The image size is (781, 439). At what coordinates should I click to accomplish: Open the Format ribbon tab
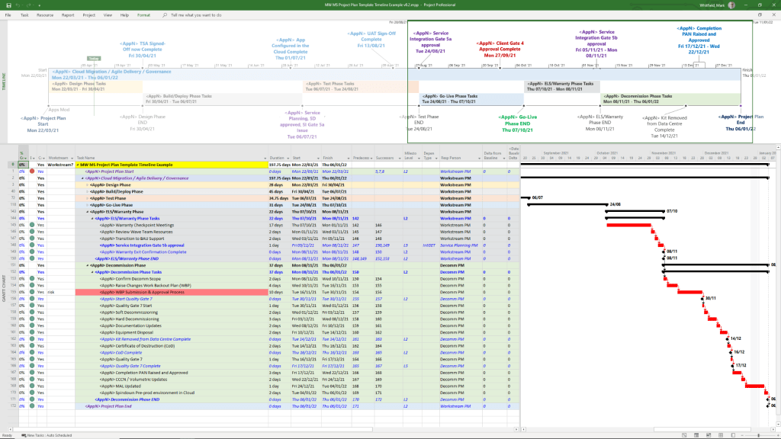coord(143,14)
